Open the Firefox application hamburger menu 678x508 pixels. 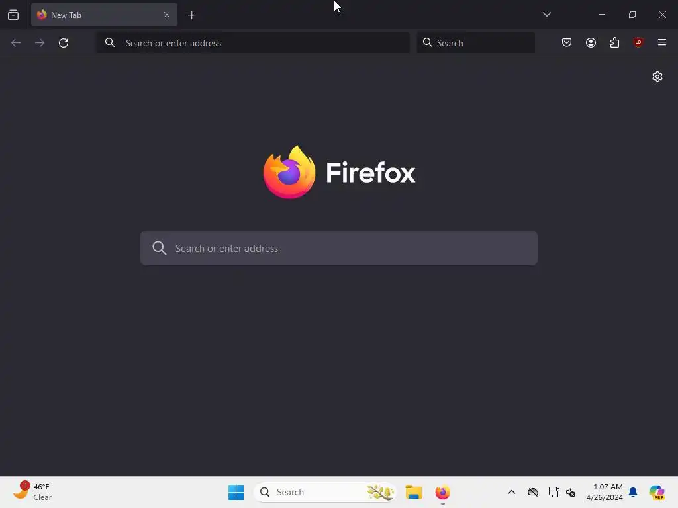(x=661, y=42)
